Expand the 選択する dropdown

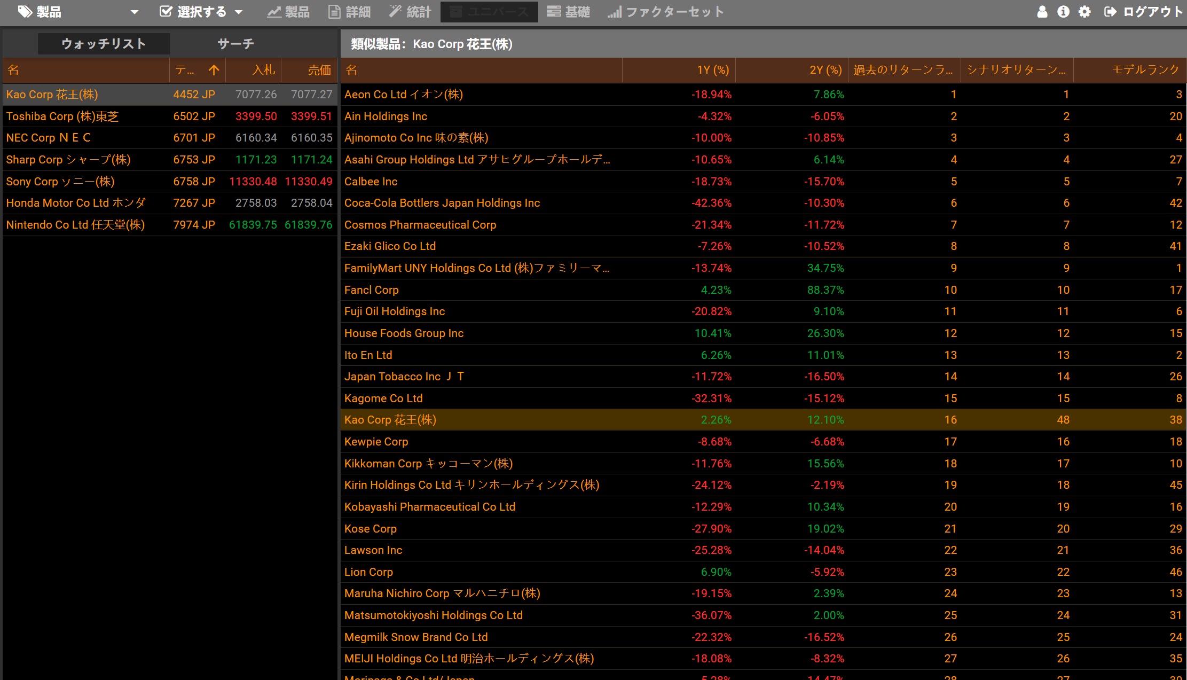point(201,12)
